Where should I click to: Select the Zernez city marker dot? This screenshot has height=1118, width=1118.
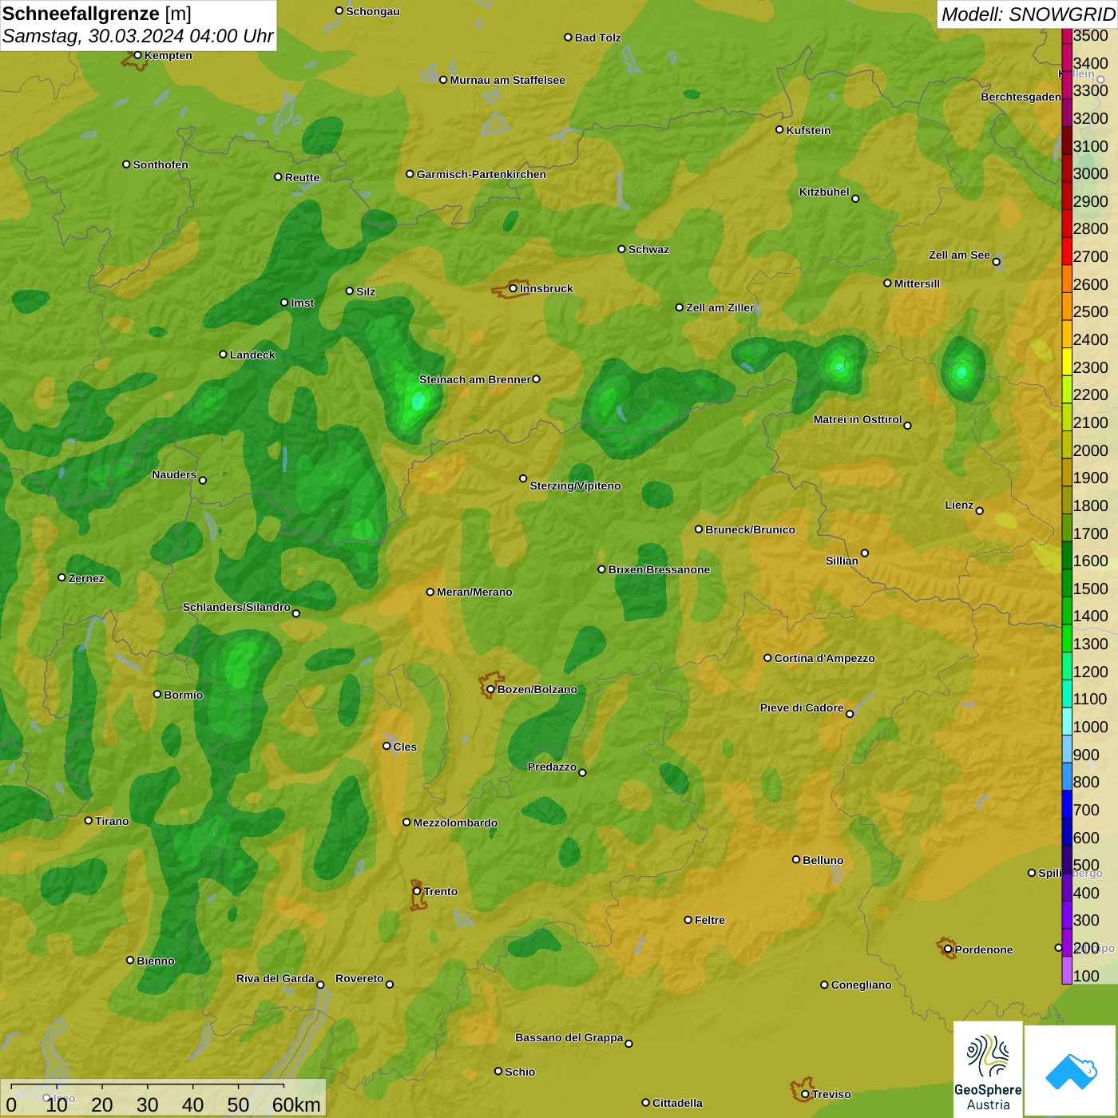tap(61, 577)
